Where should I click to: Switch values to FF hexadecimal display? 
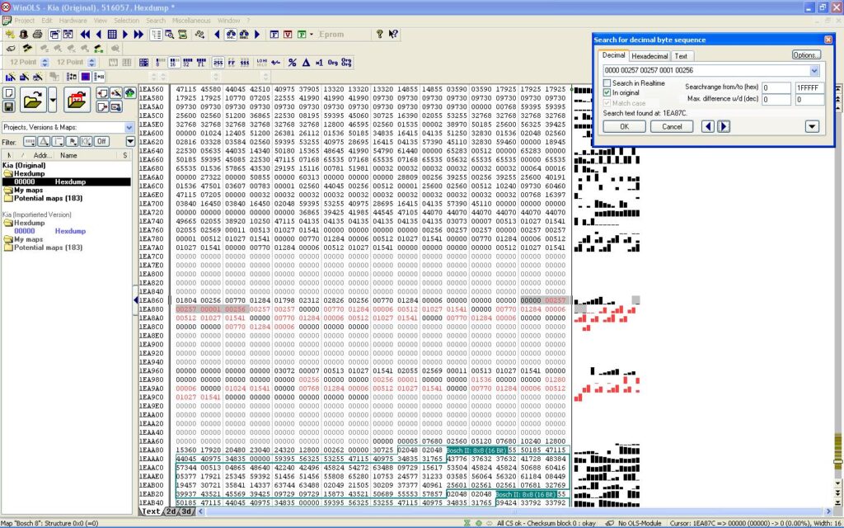[x=232, y=63]
